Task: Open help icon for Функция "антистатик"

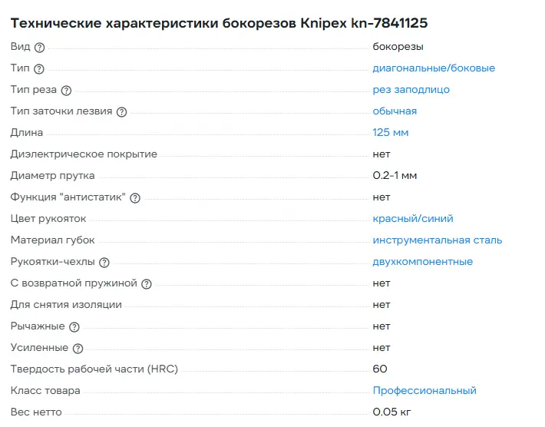Action: [135, 198]
